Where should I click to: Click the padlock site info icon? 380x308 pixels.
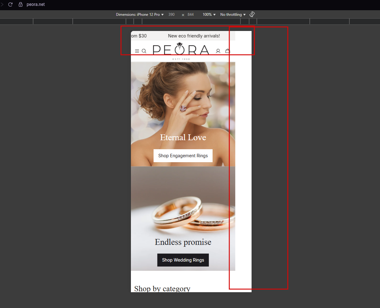(21, 4)
